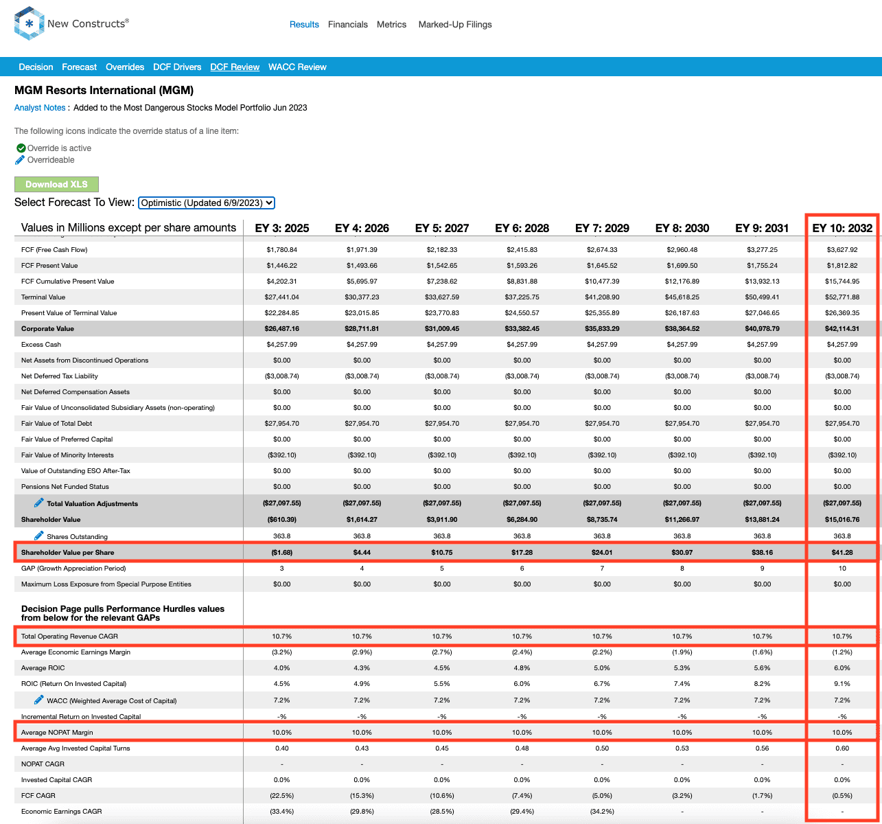The image size is (882, 824).
Task: Click the Average NOPAT Margin label
Action: coord(57,732)
